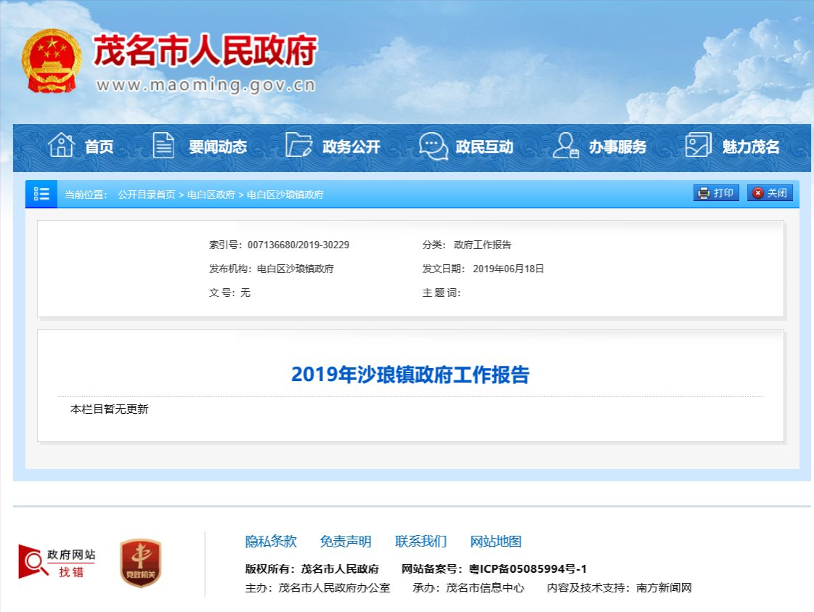Click the national emblem in site logo
814x612 pixels.
52,58
